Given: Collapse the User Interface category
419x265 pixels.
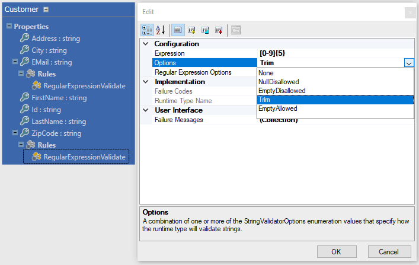Looking at the screenshot, I should tap(146, 110).
